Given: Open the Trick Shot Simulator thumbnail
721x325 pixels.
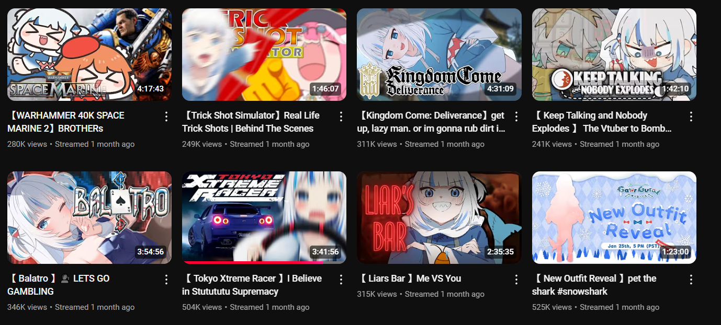Looking at the screenshot, I should 264,54.
